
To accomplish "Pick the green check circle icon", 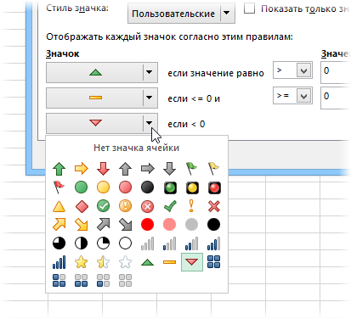I will [103, 206].
